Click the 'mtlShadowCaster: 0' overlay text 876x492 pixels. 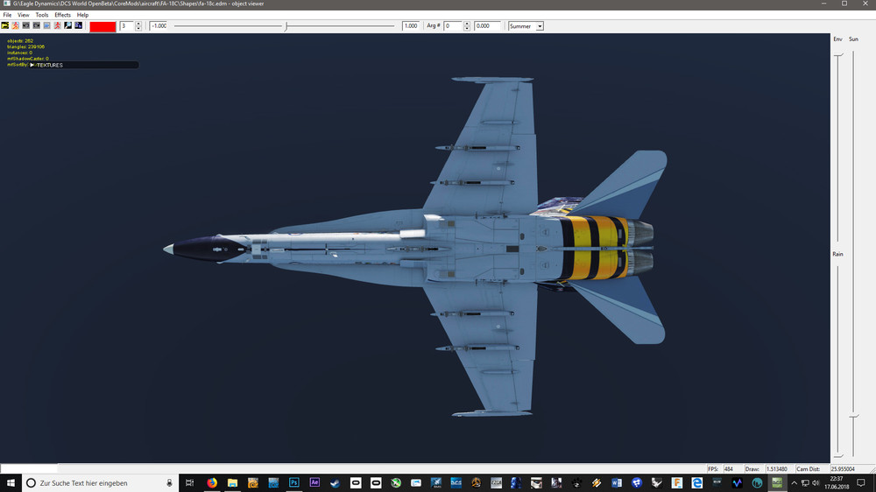click(28, 59)
